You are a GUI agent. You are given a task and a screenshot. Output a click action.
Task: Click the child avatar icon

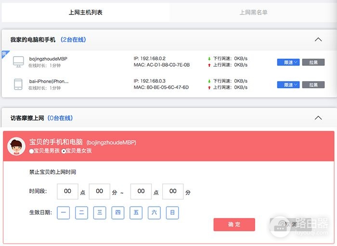point(16,146)
